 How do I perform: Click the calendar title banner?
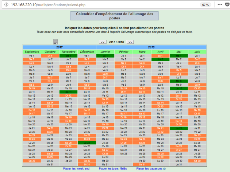click(x=114, y=16)
